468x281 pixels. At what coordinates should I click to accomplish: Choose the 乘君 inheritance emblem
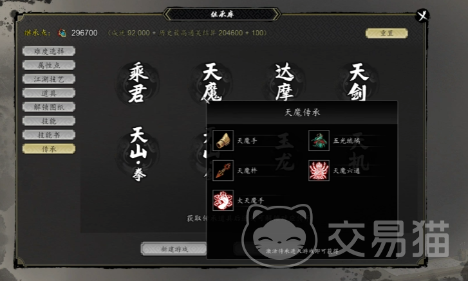coord(138,82)
